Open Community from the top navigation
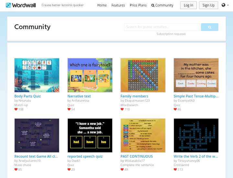 click(x=162, y=6)
